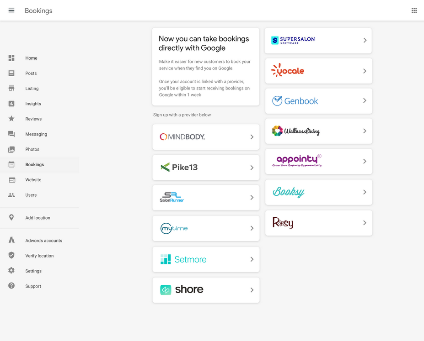Click 'Sign up with a provider below' text

[x=182, y=115]
